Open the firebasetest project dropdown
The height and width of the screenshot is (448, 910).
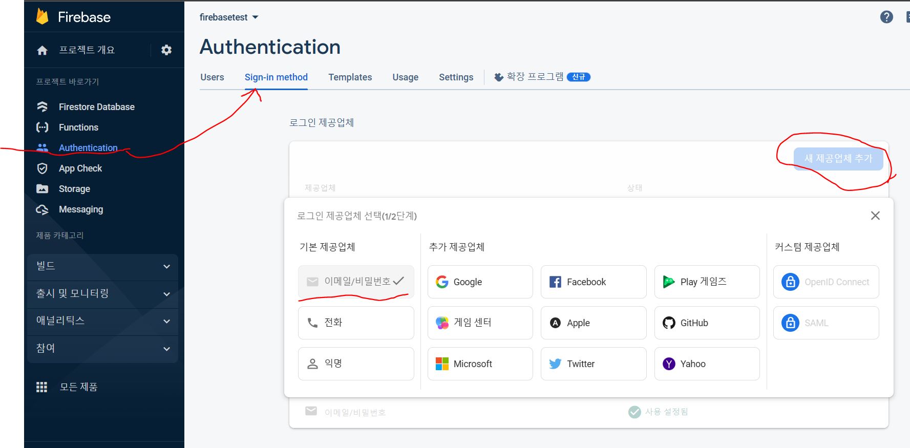[229, 17]
